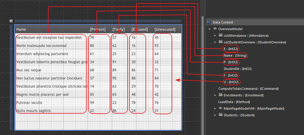
Task: Click row 'Vestibulum lobortis penatibus feugiat'
Action: (98, 62)
